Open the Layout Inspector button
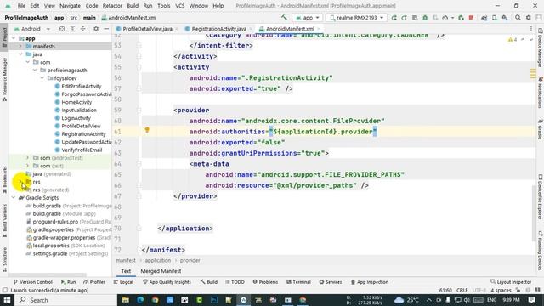The image size is (544, 306). [511, 282]
